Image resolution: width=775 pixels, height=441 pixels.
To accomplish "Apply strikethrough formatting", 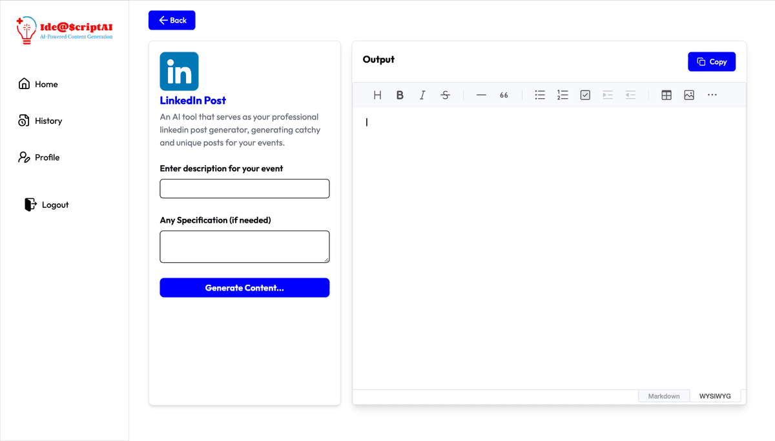I will click(x=445, y=95).
